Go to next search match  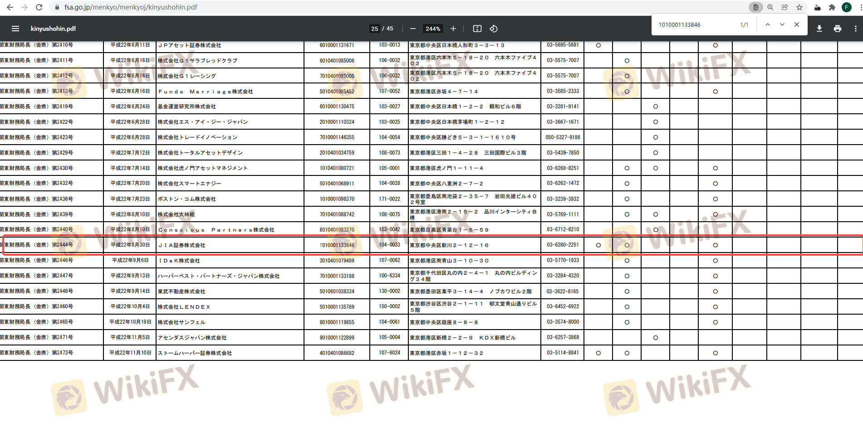point(782,24)
